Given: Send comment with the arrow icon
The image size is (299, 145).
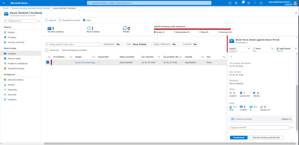Looking at the screenshot, I should [x=292, y=128].
